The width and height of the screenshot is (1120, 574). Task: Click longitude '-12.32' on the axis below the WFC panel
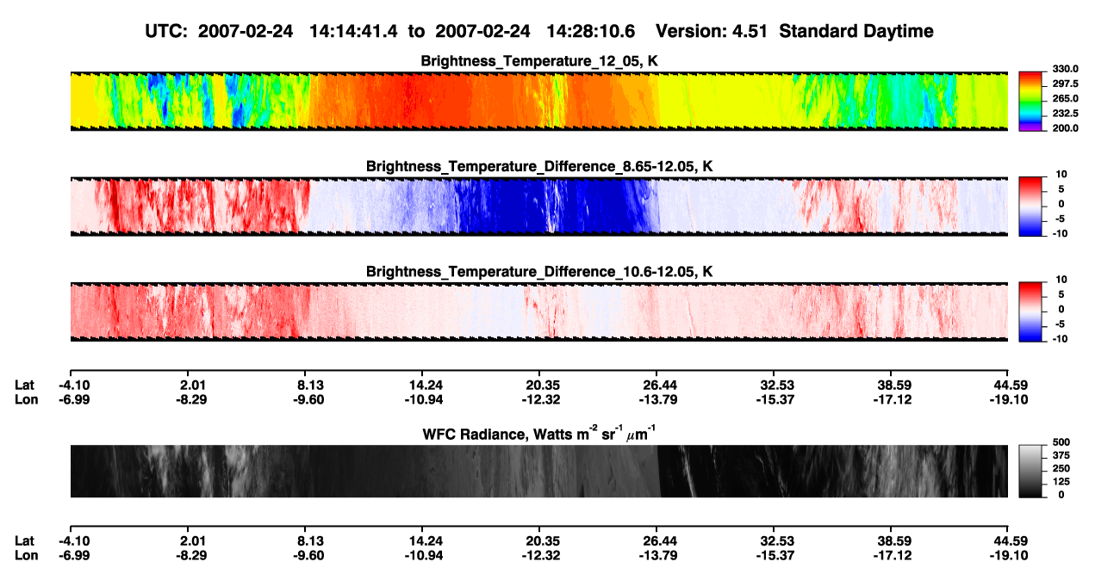point(538,555)
